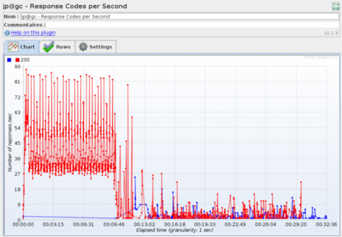Open the 'Help on this plugin' link

[x=33, y=33]
